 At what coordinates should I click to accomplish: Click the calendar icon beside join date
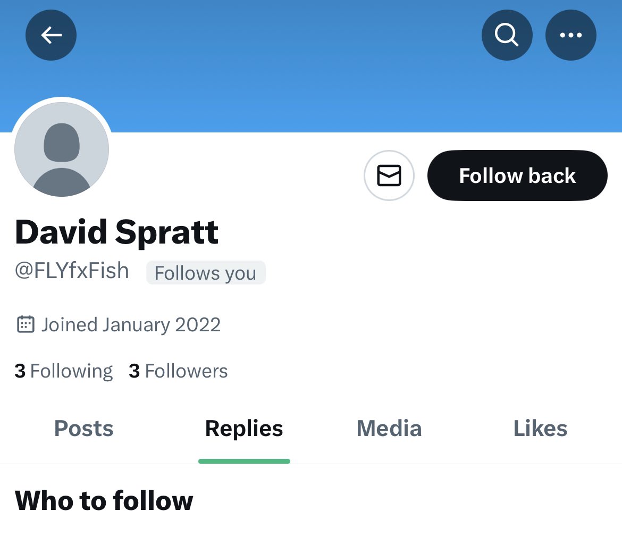[x=26, y=324]
